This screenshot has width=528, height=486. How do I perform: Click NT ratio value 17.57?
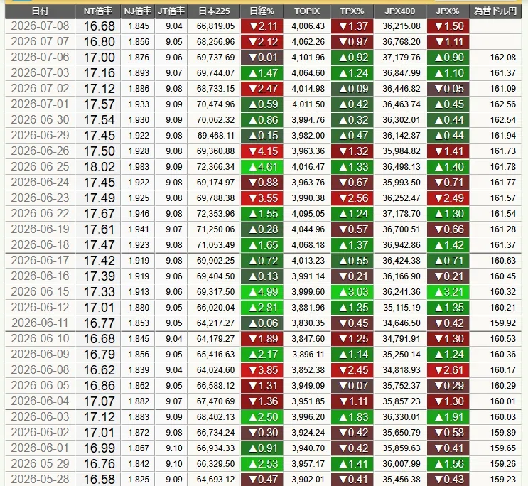point(99,104)
